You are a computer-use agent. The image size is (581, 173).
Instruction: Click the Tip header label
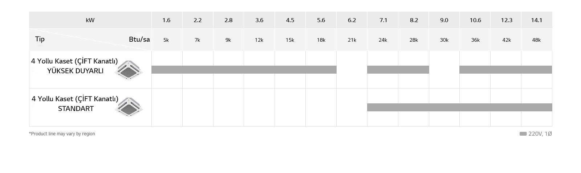pos(40,39)
